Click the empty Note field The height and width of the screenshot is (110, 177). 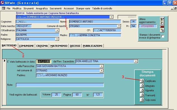coord(60,85)
